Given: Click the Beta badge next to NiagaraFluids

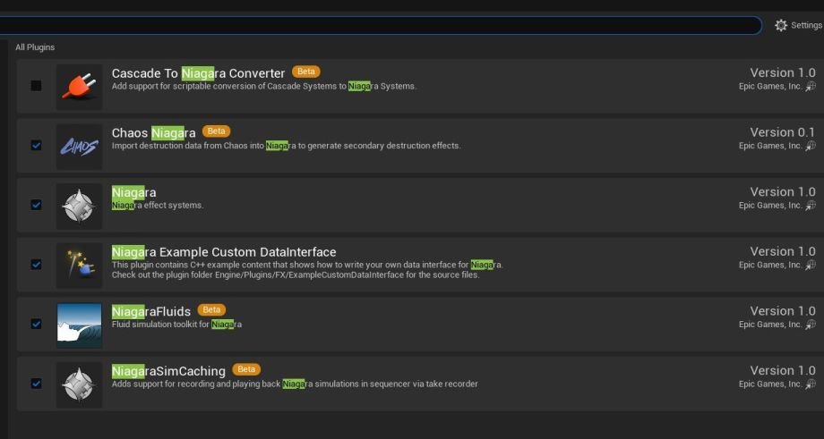Looking at the screenshot, I should pyautogui.click(x=211, y=310).
